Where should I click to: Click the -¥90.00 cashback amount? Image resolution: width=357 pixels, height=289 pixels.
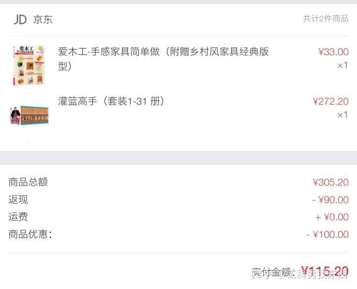click(330, 200)
